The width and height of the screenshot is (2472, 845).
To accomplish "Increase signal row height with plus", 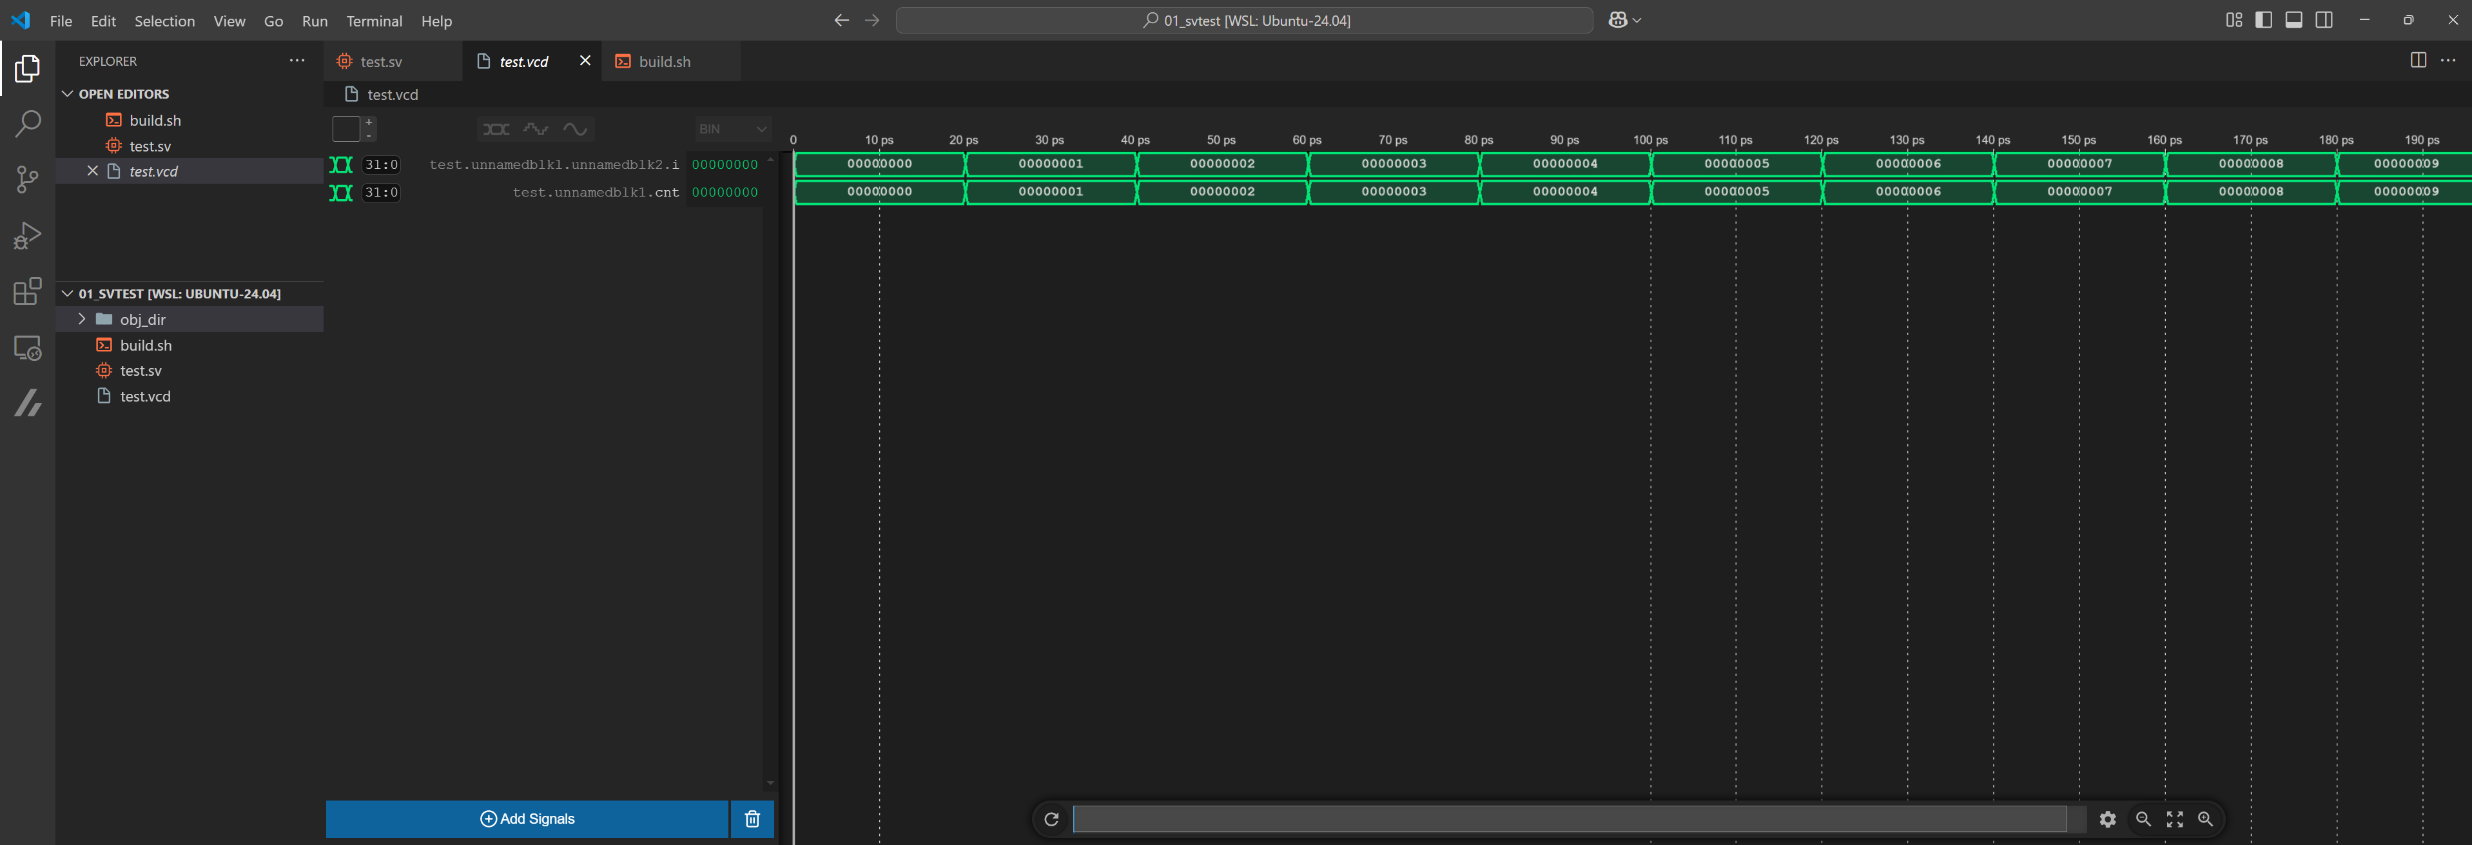I will (x=369, y=122).
